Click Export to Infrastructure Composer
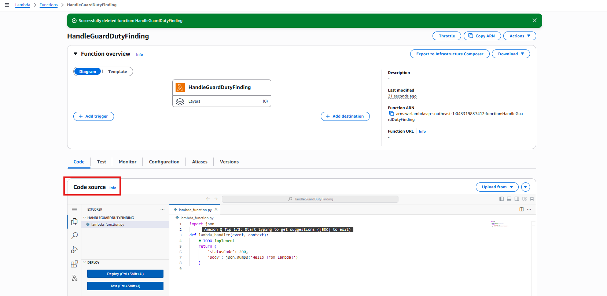 [x=450, y=54]
